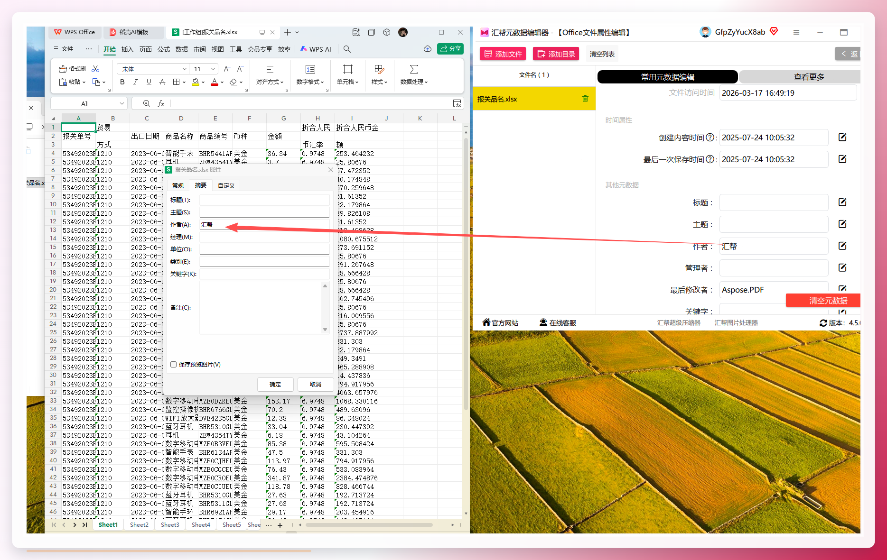This screenshot has height=560, width=887.
Task: Delete 报关品名.xlsx with the trash icon
Action: point(585,99)
